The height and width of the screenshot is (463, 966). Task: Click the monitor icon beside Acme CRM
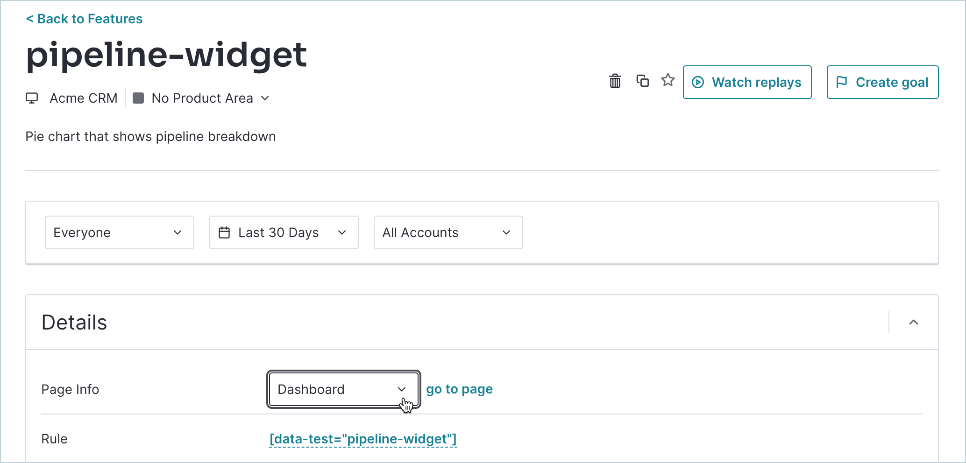[32, 98]
